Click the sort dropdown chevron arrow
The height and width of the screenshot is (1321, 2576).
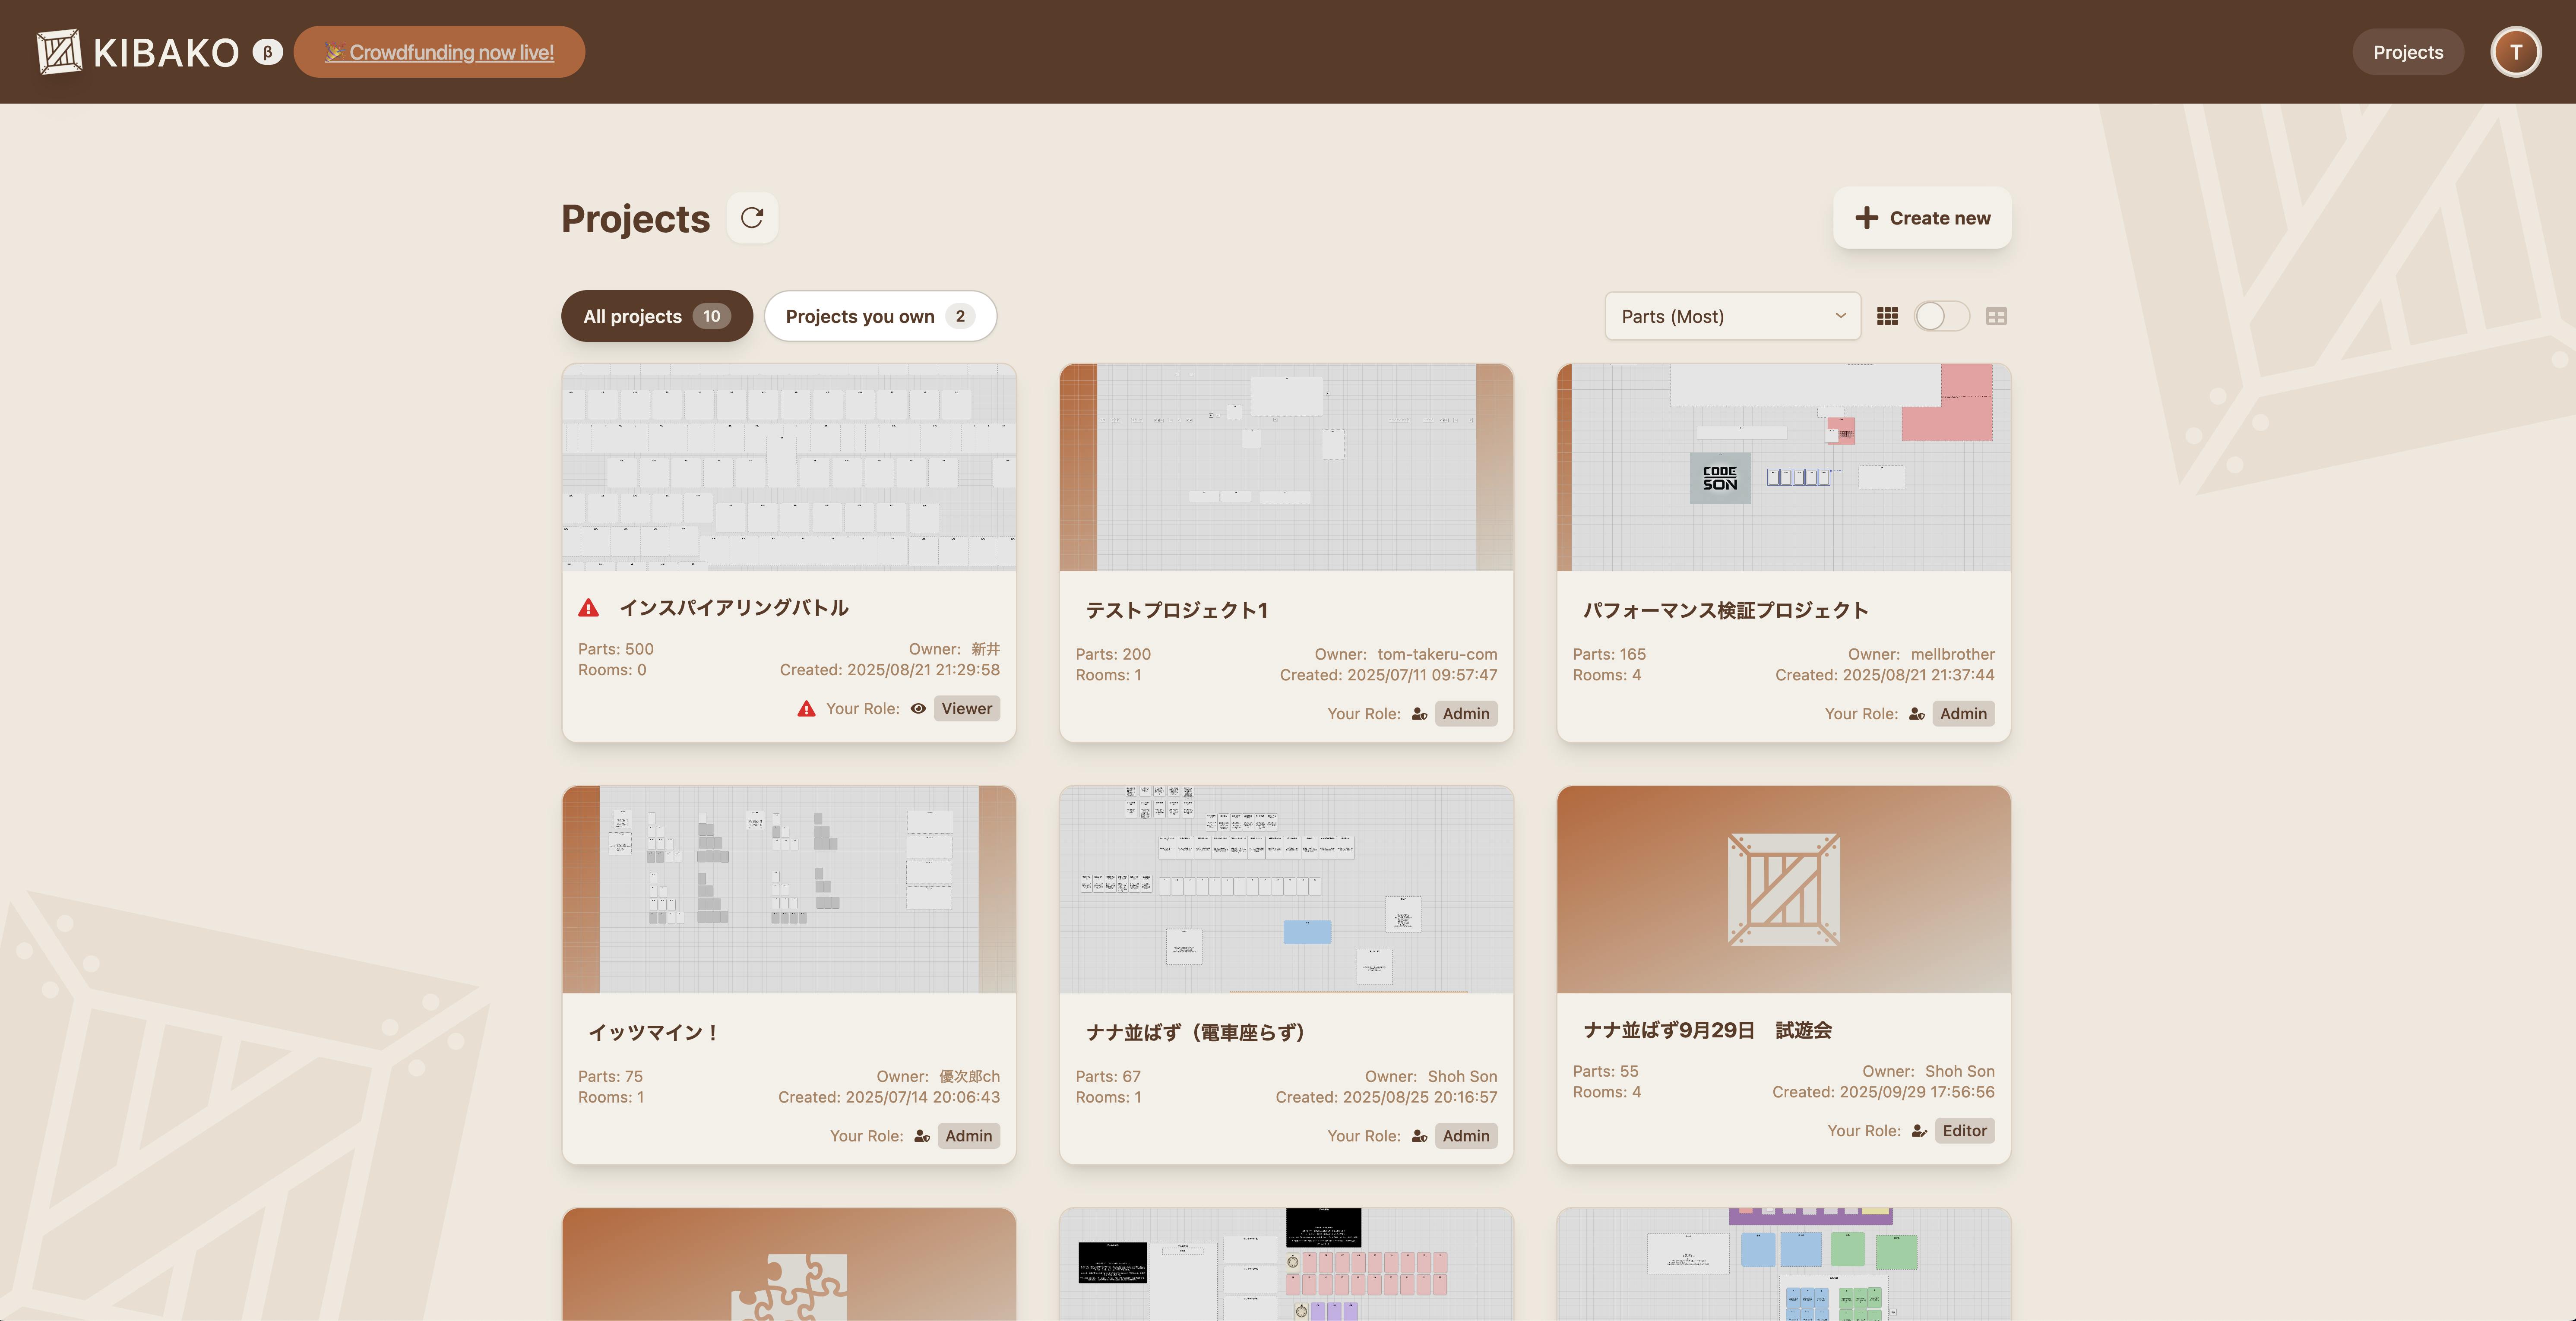1840,316
